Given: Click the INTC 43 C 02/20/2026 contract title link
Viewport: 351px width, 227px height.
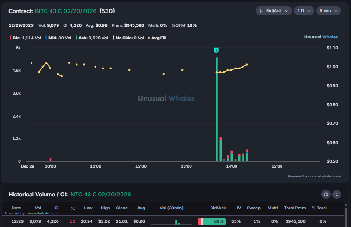Looking at the screenshot, I should point(65,11).
